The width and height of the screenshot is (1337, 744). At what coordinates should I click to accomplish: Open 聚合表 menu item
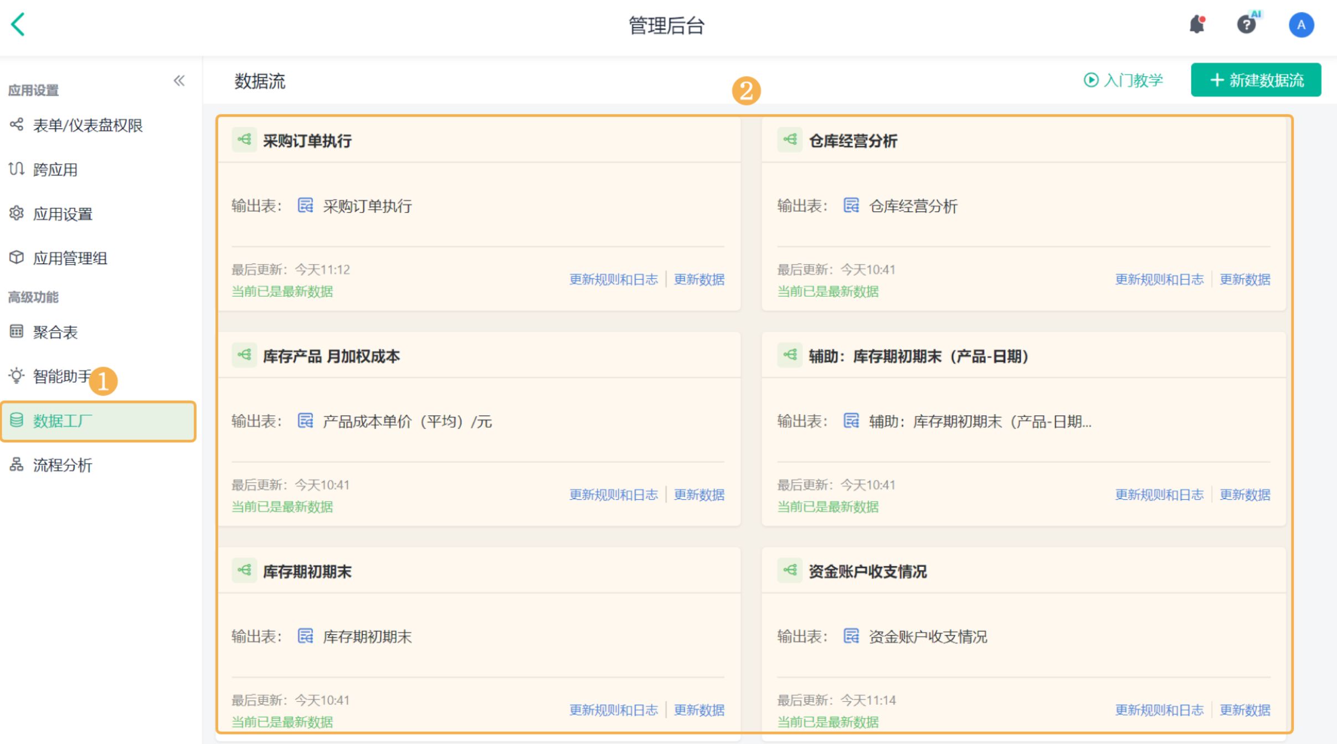(x=55, y=332)
